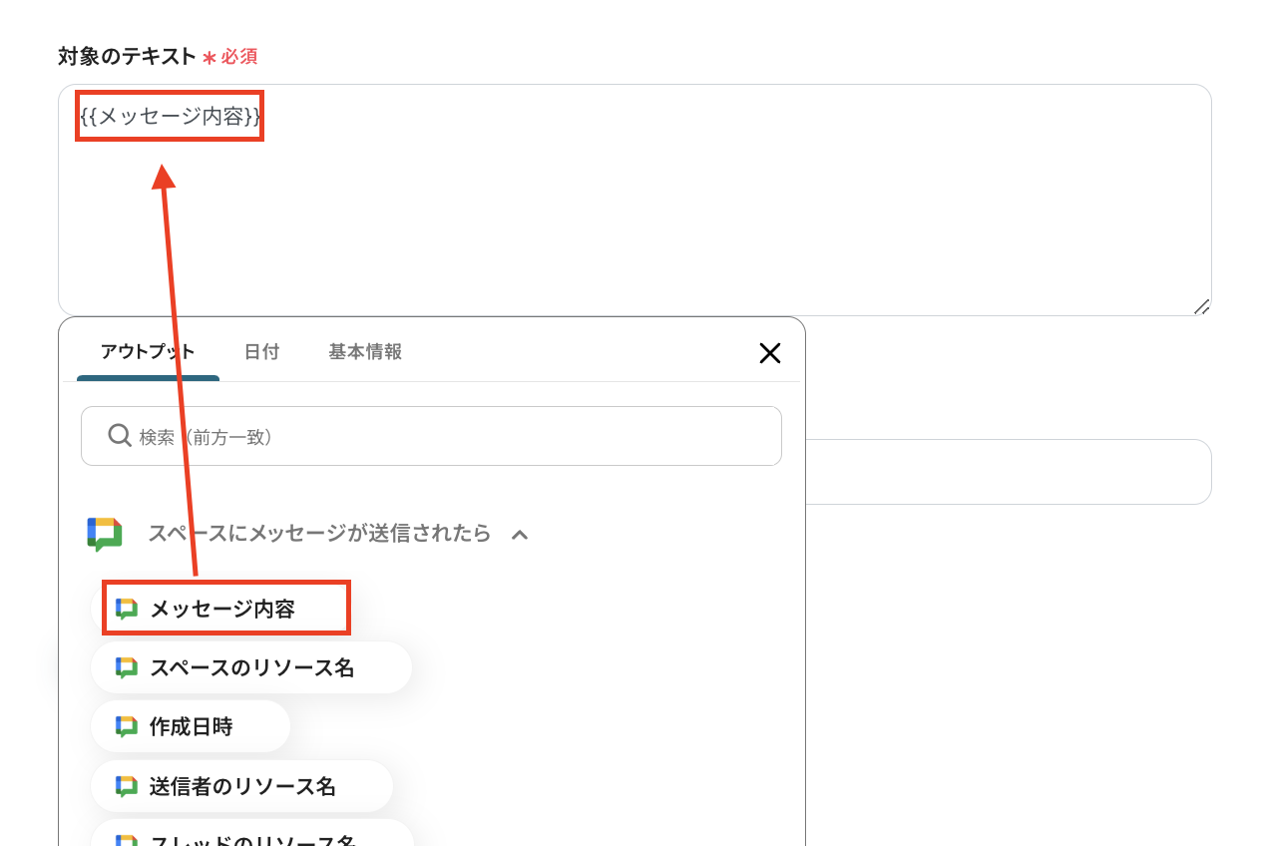Click the textarea resize handle corner
The width and height of the screenshot is (1261, 846).
(x=1202, y=307)
